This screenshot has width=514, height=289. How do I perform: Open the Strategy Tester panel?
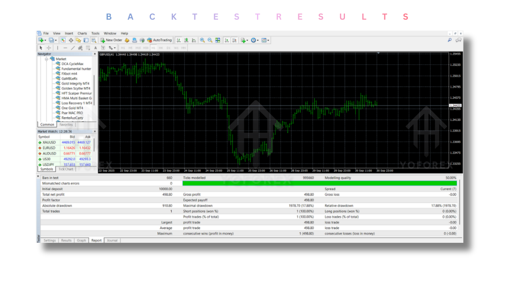(93, 40)
